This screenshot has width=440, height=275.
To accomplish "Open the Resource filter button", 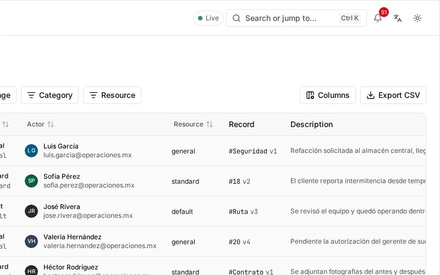I will tap(112, 95).
